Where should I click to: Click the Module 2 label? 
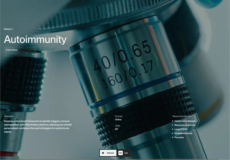click(x=8, y=29)
